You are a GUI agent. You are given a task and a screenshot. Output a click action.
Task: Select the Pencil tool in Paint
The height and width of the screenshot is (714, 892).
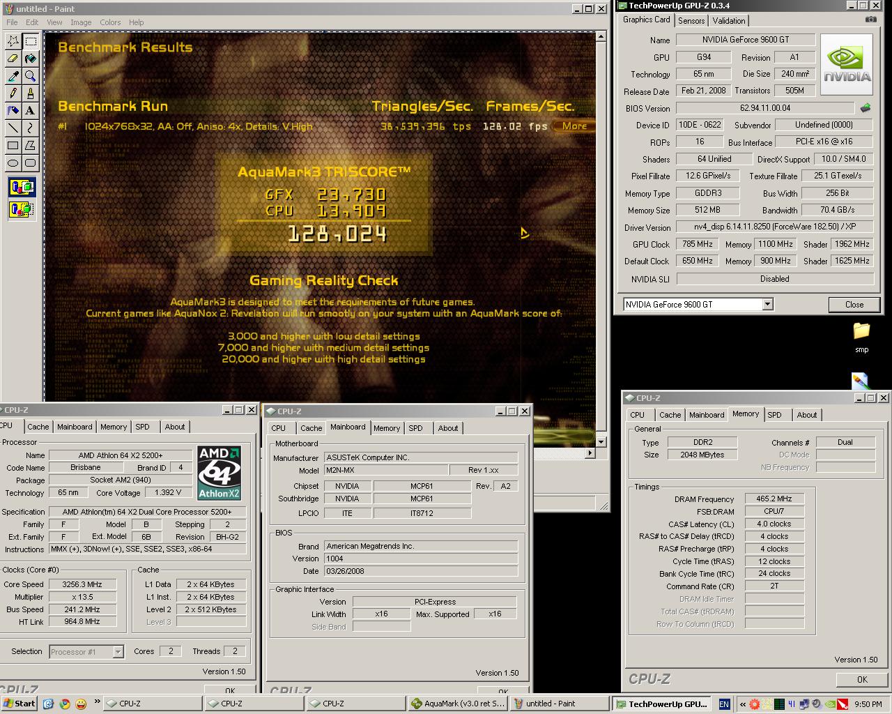13,93
